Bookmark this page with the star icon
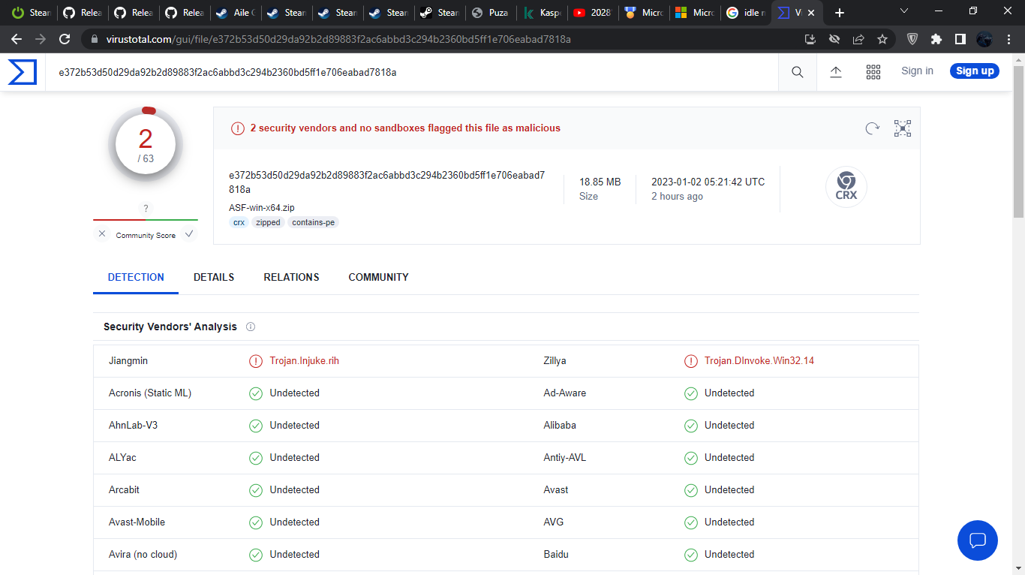 (x=882, y=39)
